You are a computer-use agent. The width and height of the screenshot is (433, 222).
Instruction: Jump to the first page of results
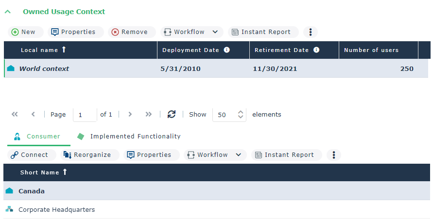point(15,115)
